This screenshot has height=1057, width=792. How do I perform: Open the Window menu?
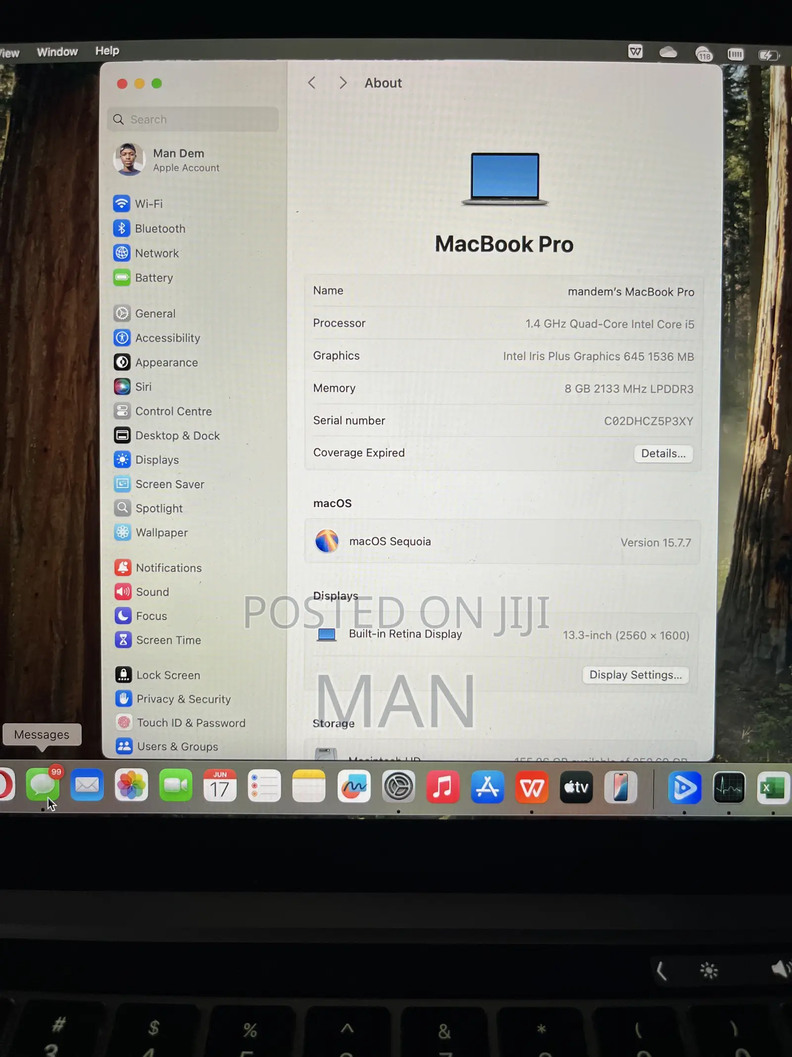pos(57,52)
